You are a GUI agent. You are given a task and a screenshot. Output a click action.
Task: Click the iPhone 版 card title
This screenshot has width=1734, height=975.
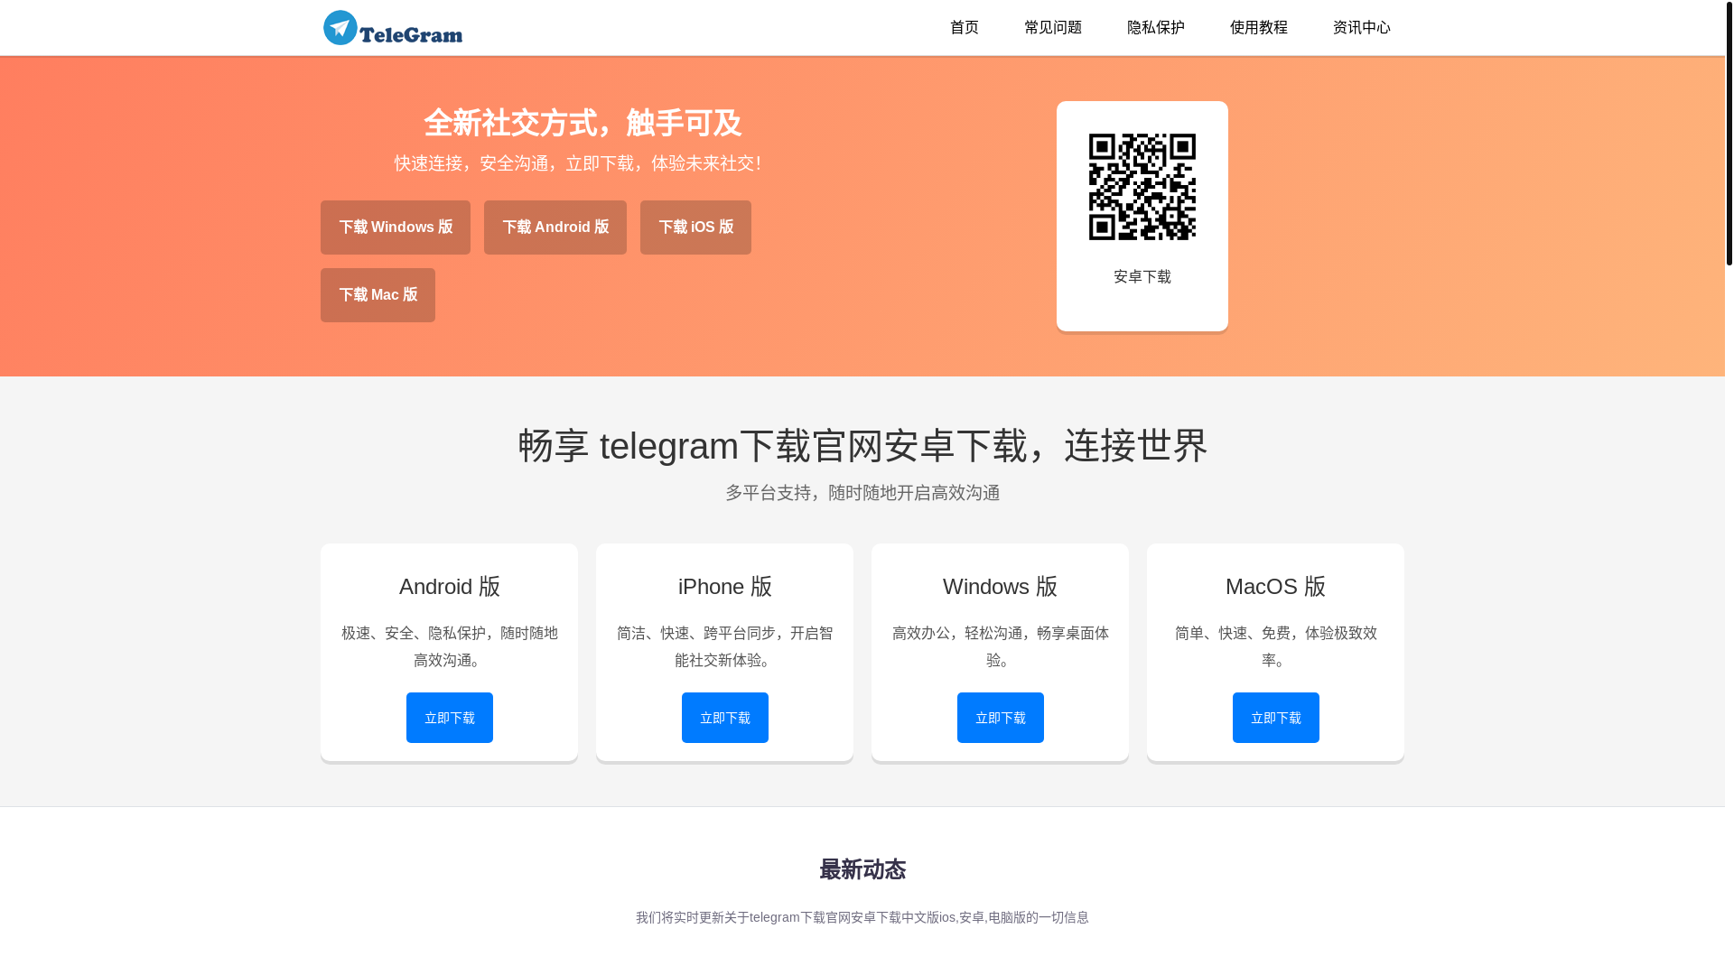pos(725,587)
